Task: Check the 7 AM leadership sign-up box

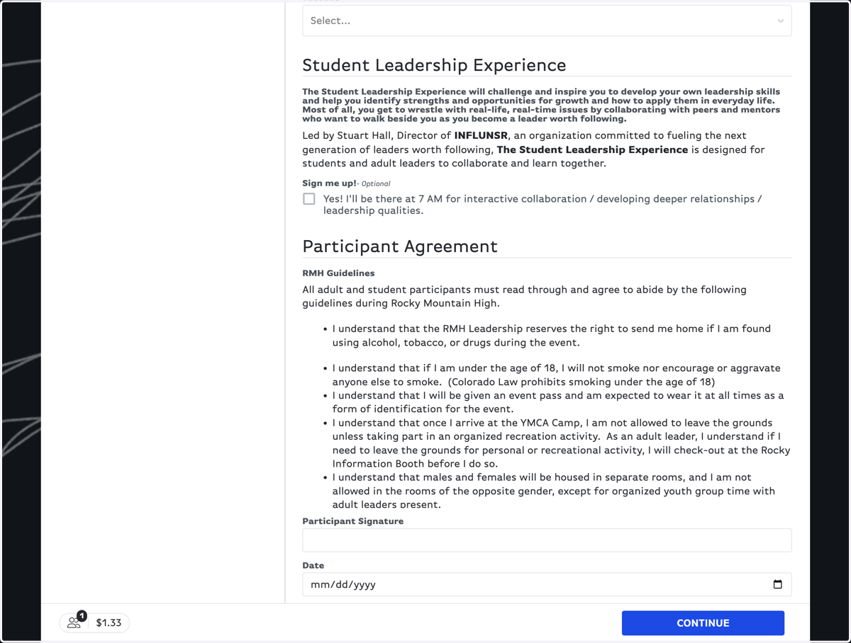Action: click(x=309, y=199)
